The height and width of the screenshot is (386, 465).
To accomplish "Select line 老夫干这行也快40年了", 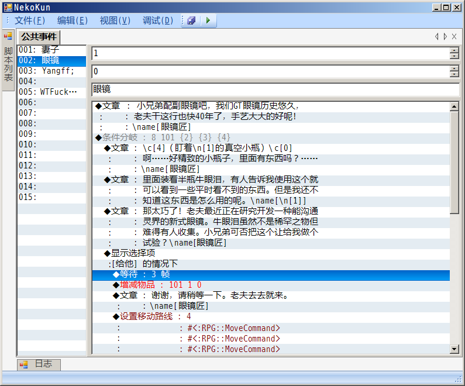I will [271, 116].
